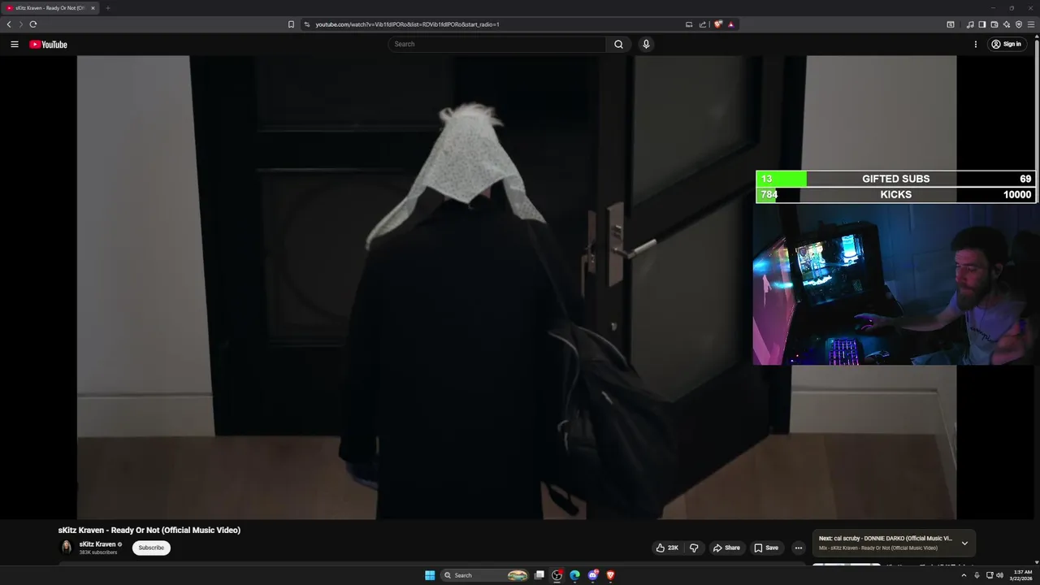The image size is (1040, 585).
Task: Show hidden system tray icons
Action: tap(964, 575)
